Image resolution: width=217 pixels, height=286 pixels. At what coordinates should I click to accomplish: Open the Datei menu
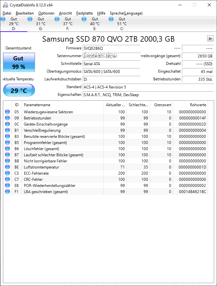click(x=7, y=13)
